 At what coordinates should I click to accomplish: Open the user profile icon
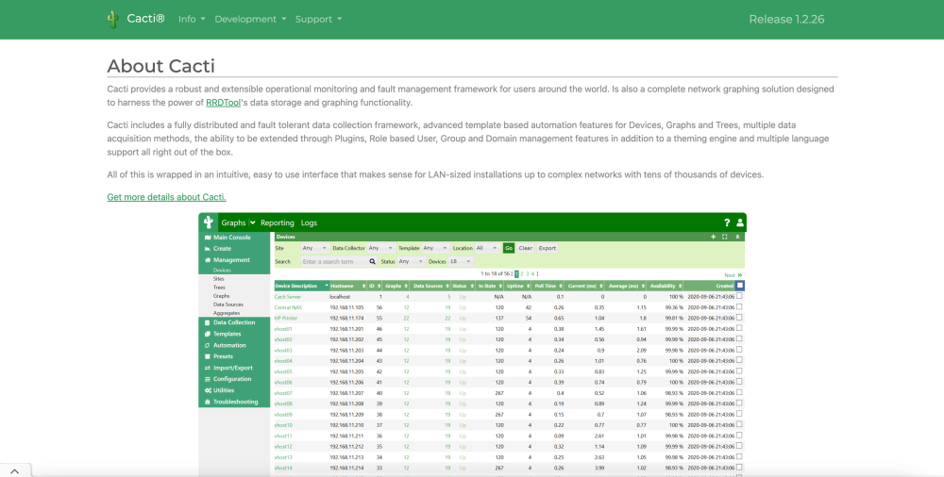(x=740, y=222)
